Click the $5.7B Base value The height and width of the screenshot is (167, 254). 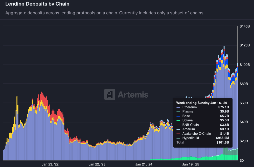click(224, 116)
